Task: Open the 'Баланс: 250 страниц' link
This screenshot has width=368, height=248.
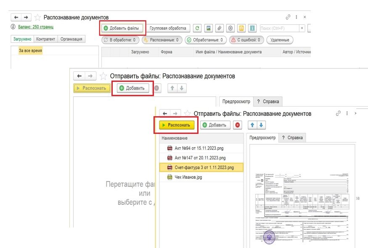Action: pos(35,27)
